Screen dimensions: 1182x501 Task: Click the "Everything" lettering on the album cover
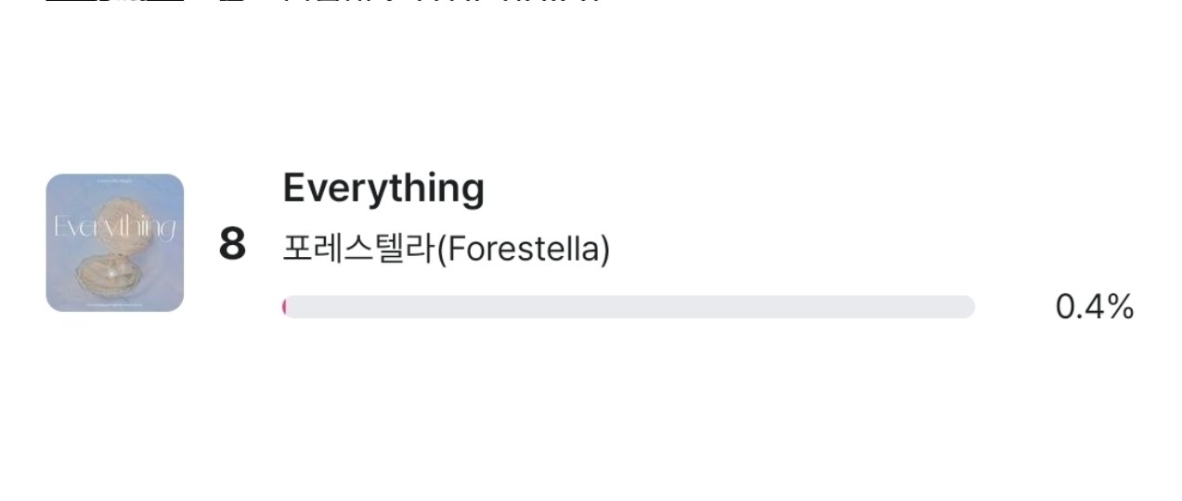coord(114,226)
